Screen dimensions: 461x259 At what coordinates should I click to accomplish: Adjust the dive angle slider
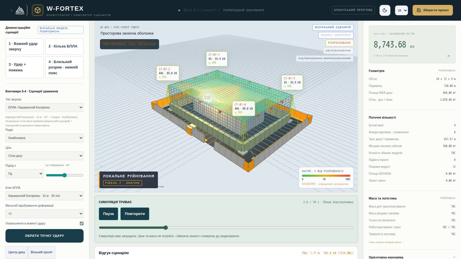pos(65,175)
